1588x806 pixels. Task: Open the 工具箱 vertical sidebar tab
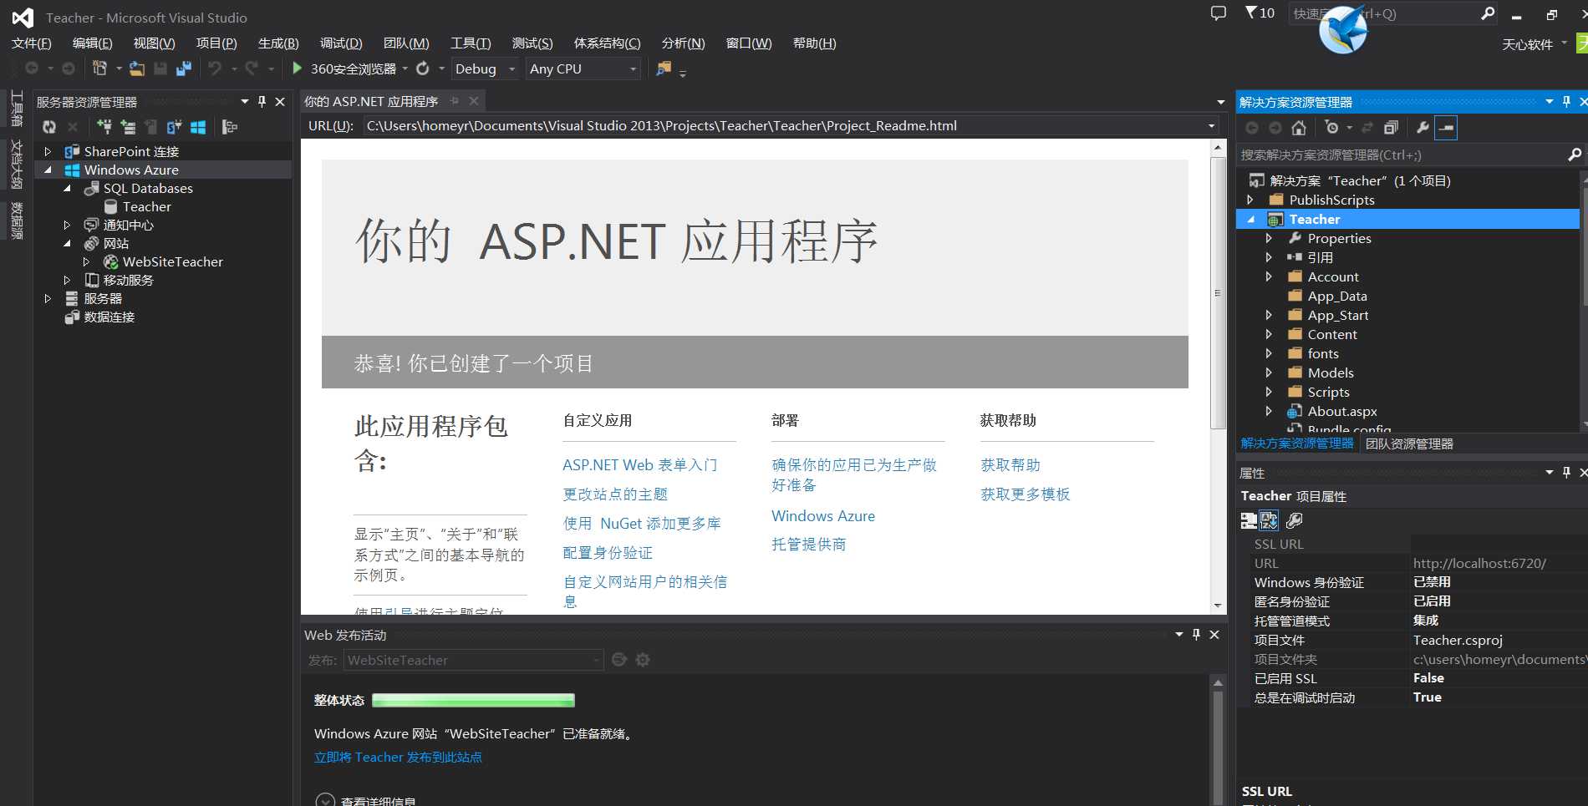[x=17, y=109]
